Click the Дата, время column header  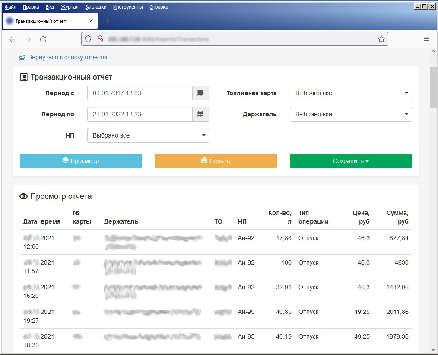[42, 222]
